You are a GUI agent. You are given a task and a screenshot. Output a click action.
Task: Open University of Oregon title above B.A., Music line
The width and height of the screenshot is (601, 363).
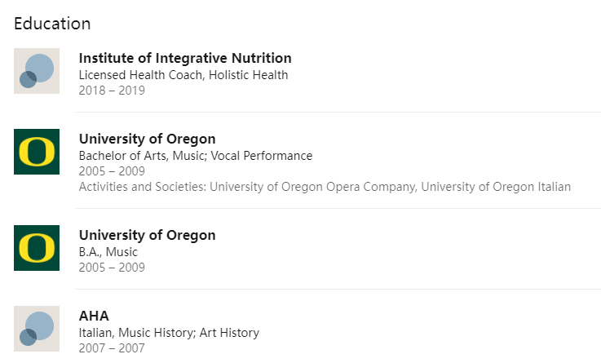click(x=147, y=235)
